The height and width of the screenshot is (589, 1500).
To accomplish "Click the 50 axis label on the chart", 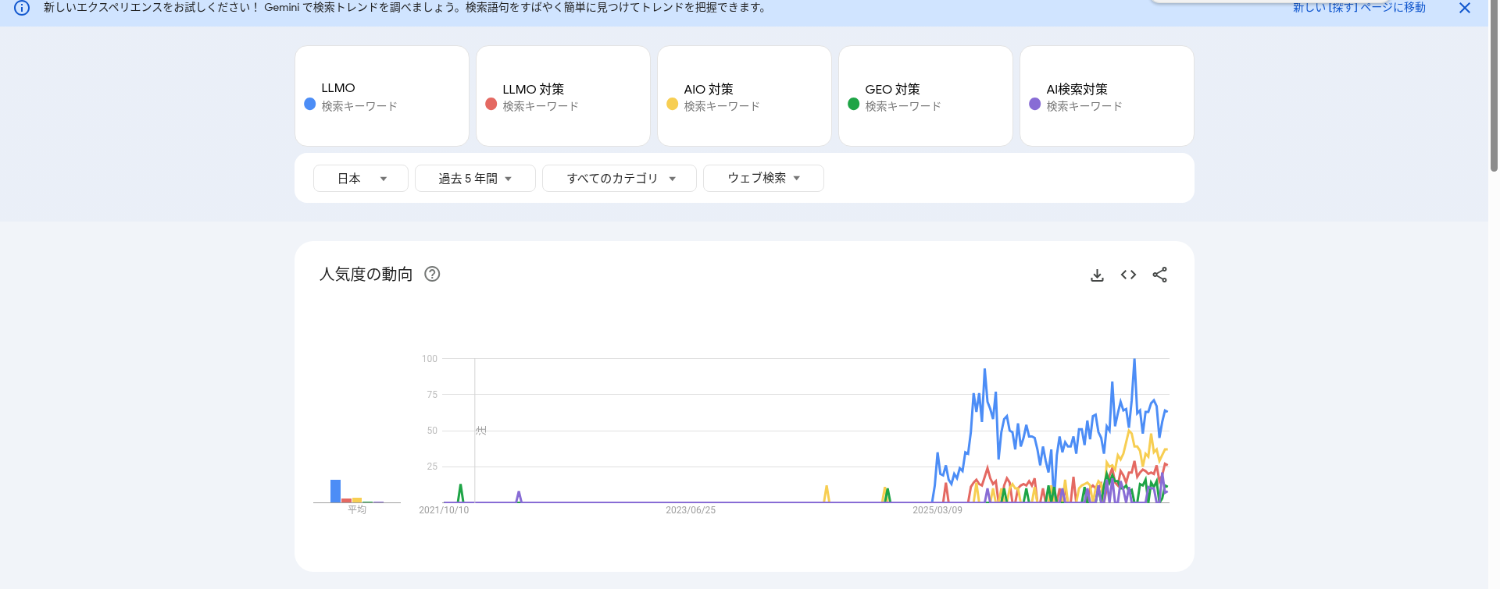I will (432, 431).
